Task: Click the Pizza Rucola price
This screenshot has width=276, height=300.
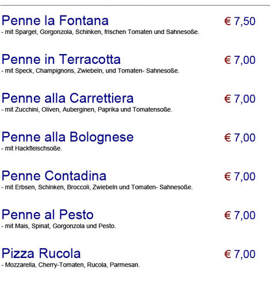Action: [x=240, y=255]
